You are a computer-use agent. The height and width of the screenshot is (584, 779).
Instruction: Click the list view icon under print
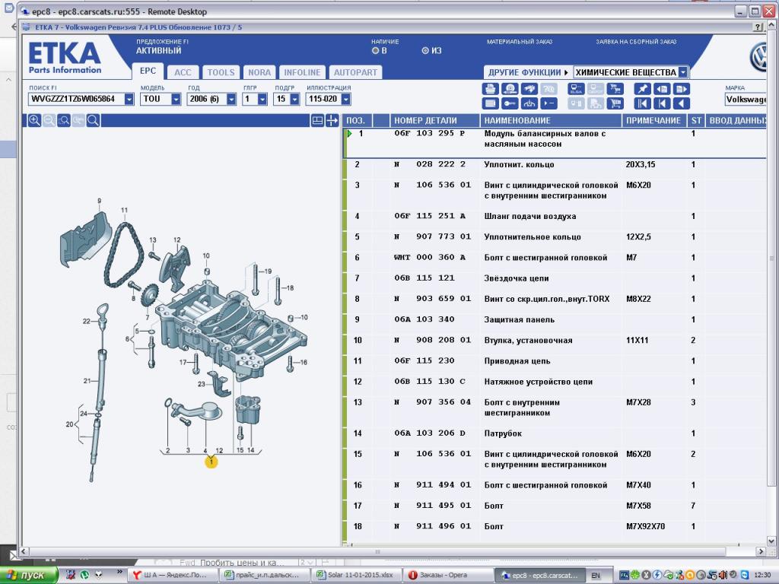(490, 103)
